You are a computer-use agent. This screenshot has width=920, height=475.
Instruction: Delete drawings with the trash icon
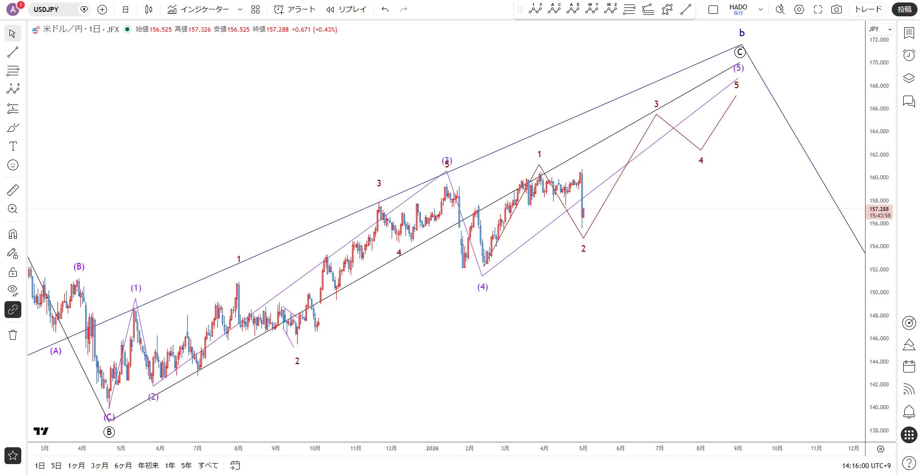(x=13, y=335)
